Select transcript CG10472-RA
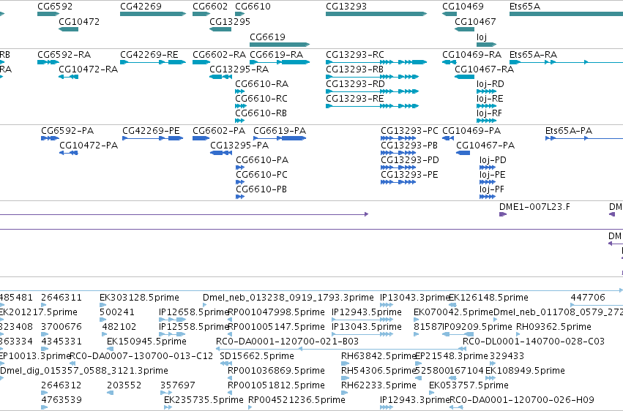Image resolution: width=623 pixels, height=411 pixels. click(x=88, y=69)
